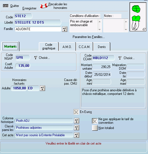Click the Age maxi field
This screenshot has height=154, width=148.
click(136, 82)
